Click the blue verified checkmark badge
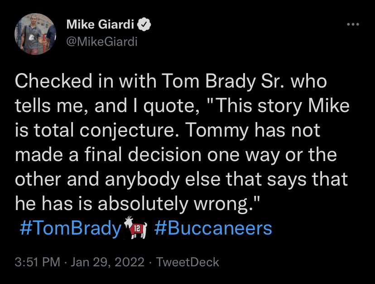Image resolution: width=375 pixels, height=284 pixels. (144, 24)
